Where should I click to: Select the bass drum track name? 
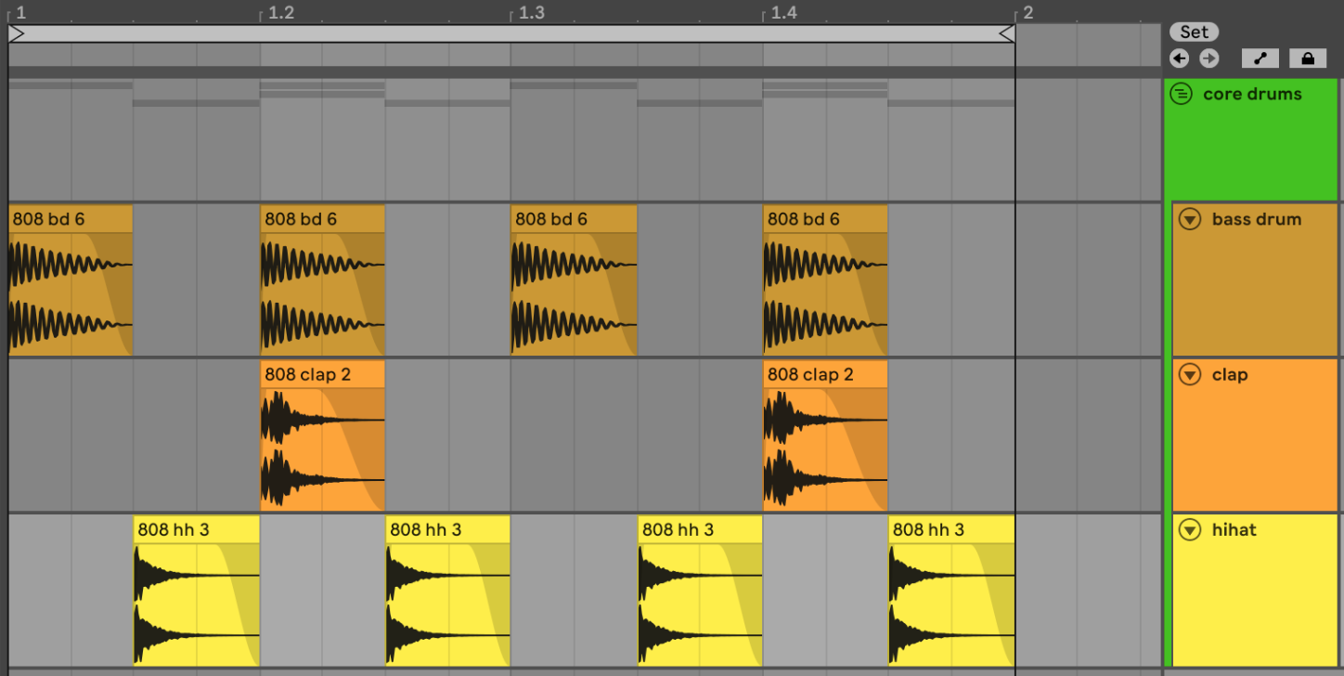(1256, 220)
